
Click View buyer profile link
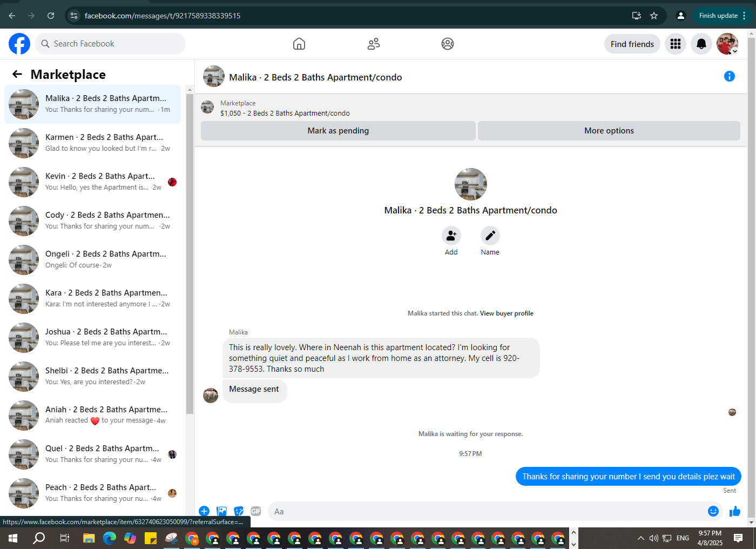(507, 313)
